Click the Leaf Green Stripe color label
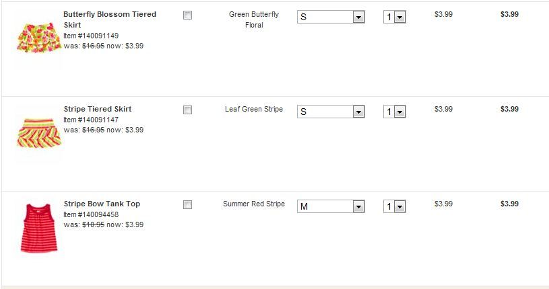The image size is (549, 289). (x=254, y=109)
